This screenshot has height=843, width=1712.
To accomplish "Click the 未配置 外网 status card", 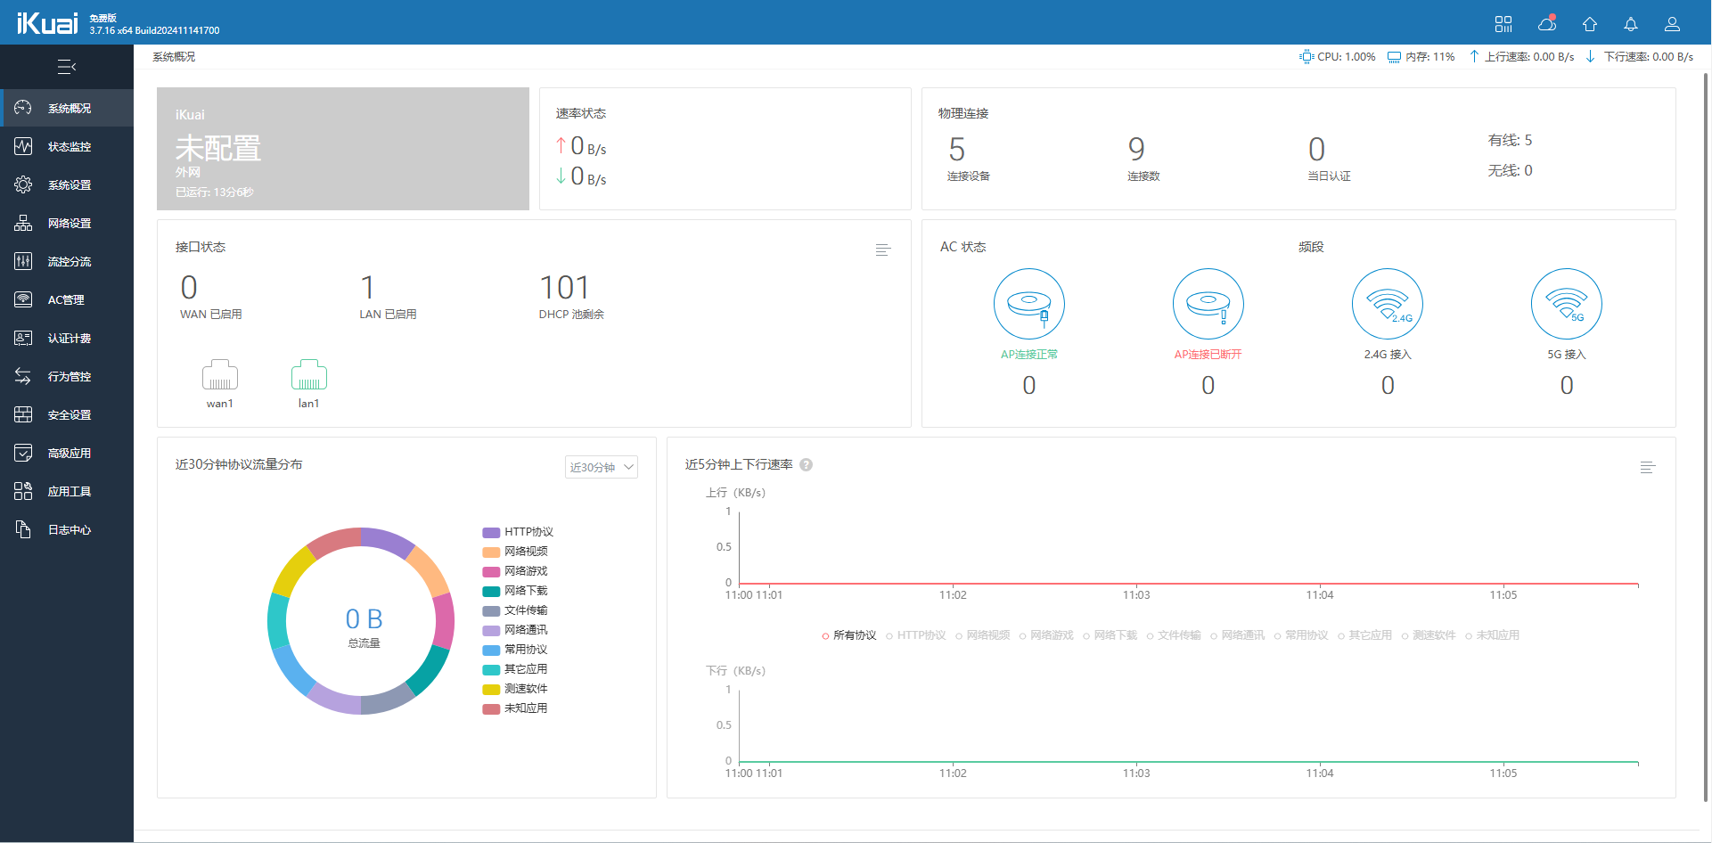I will [x=343, y=149].
